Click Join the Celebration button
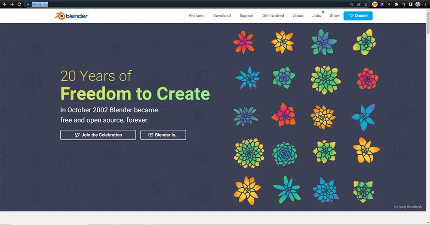Screen dimensions: 430x225 click(98, 135)
